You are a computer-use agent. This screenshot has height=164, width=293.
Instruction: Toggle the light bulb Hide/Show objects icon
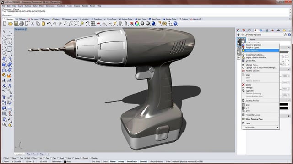point(120,23)
